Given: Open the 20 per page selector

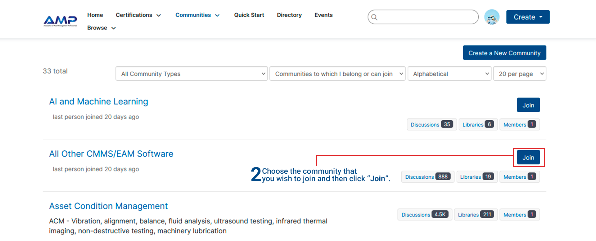Looking at the screenshot, I should pos(519,74).
